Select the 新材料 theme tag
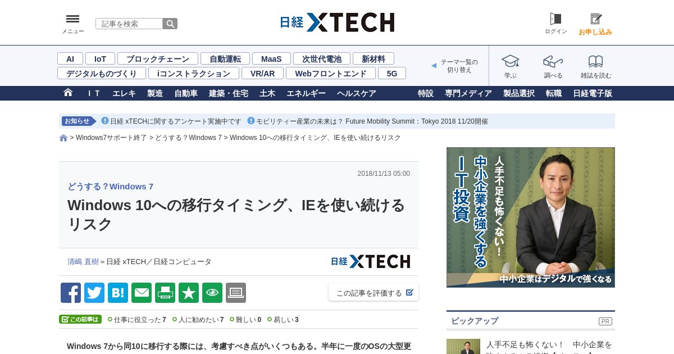This screenshot has width=674, height=354. tap(374, 58)
